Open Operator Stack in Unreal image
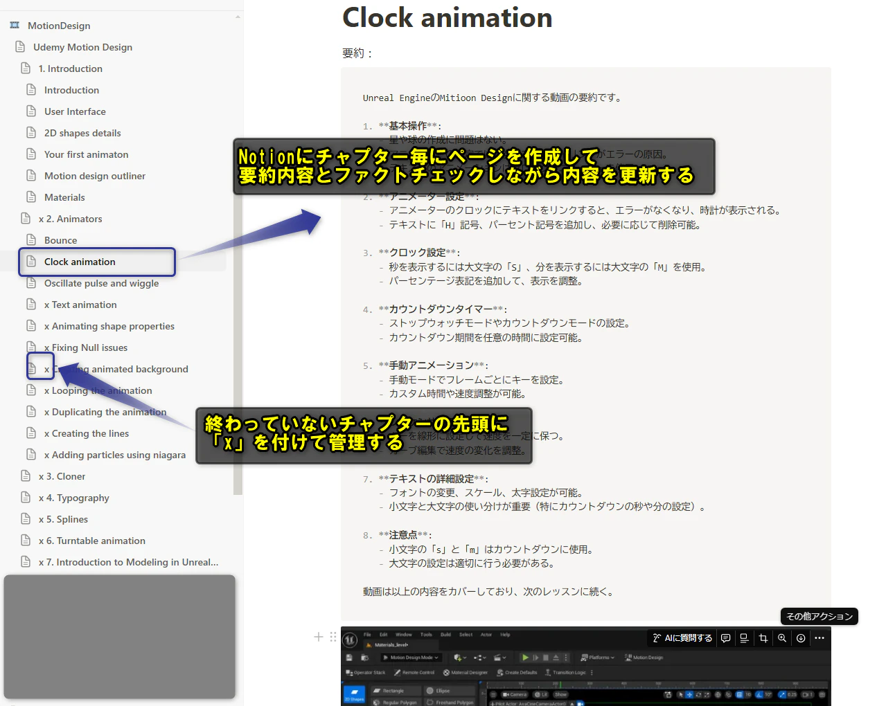877x706 pixels. pos(365,672)
